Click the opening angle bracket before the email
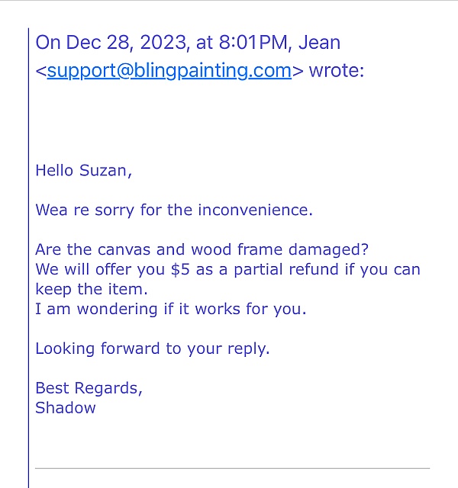The width and height of the screenshot is (458, 488). click(x=40, y=71)
